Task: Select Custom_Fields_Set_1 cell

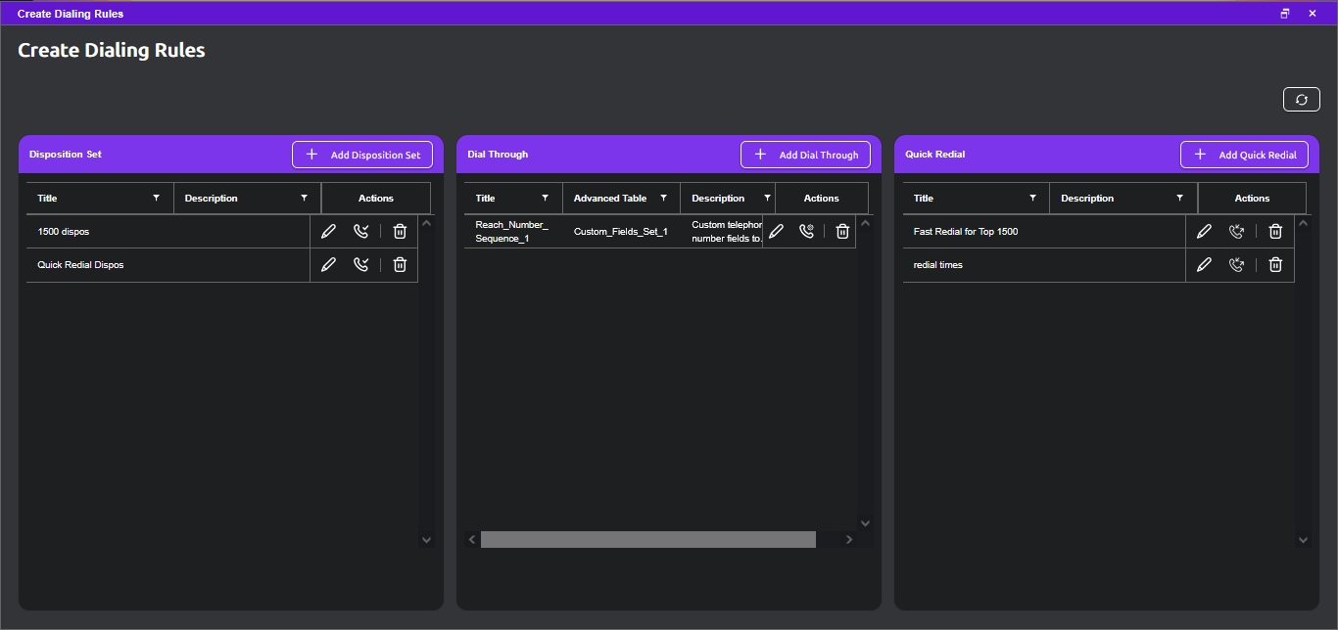Action: click(621, 232)
